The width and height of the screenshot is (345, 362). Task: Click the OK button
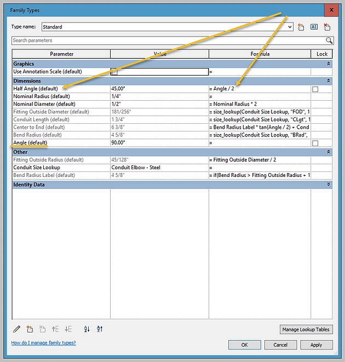click(x=245, y=345)
